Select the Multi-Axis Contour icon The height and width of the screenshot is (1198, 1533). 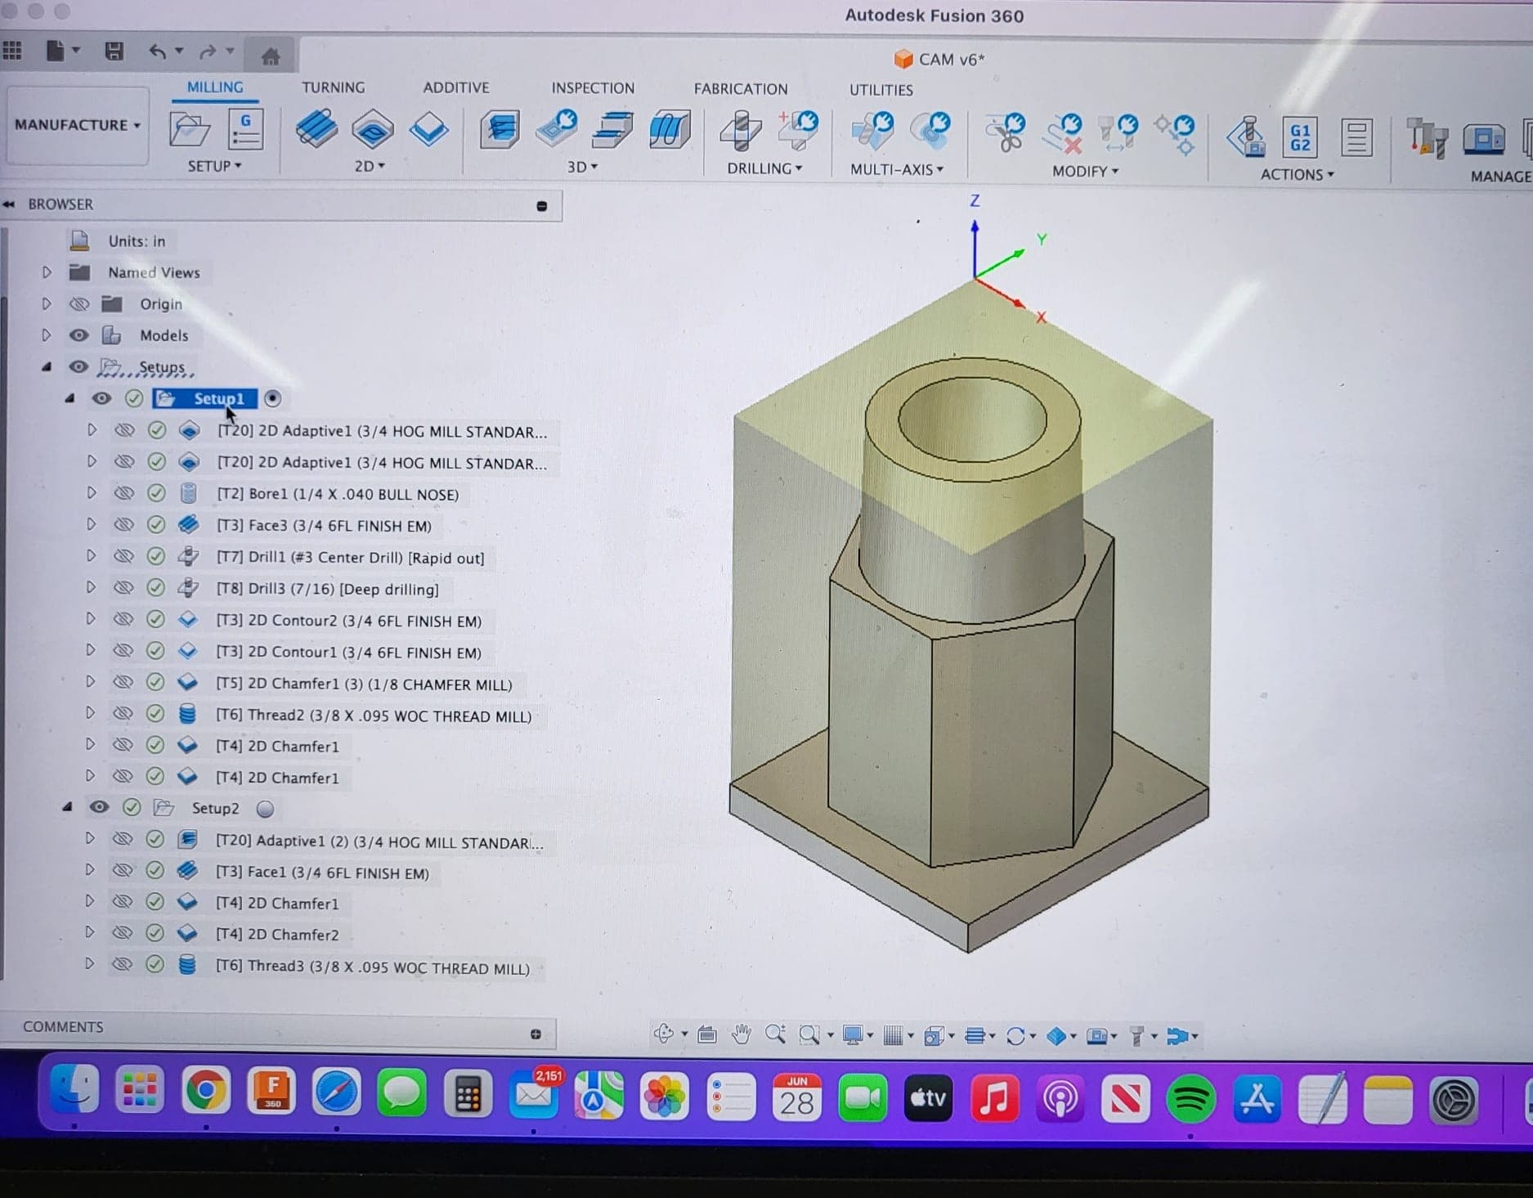coord(930,131)
